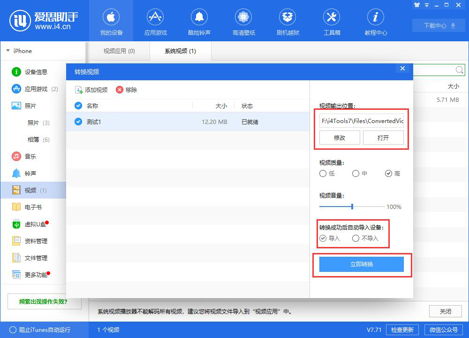The image size is (469, 338).
Task: Switch to the 视频应用 tab
Action: point(119,51)
